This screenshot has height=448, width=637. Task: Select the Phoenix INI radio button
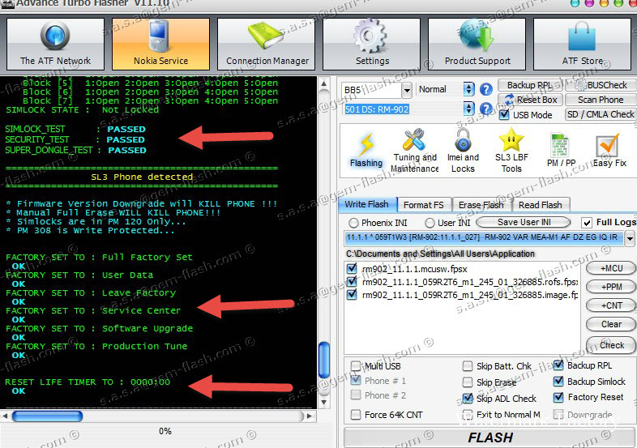click(354, 223)
